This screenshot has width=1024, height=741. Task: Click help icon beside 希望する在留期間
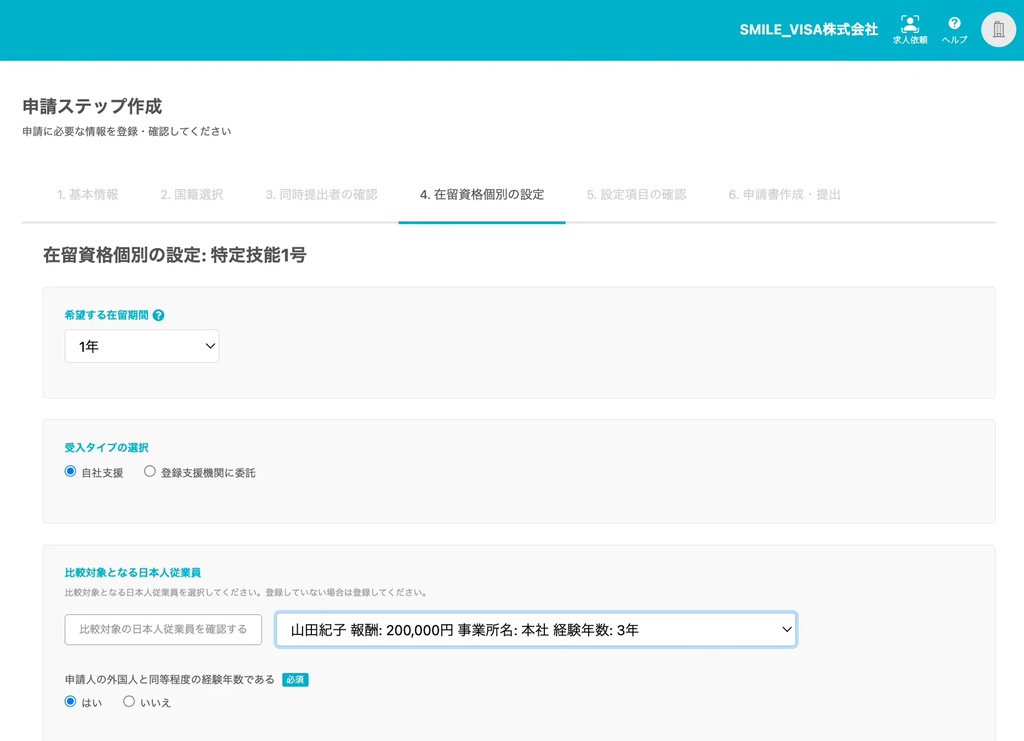pos(158,315)
